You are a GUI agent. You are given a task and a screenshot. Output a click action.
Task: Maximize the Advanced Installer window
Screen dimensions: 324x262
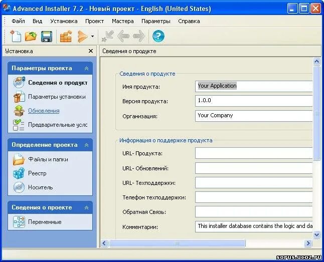(304, 9)
